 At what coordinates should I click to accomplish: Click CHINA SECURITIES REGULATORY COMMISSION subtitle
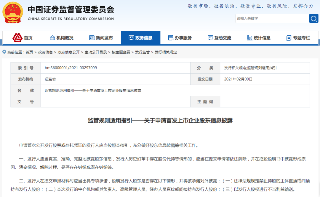[x=71, y=19]
